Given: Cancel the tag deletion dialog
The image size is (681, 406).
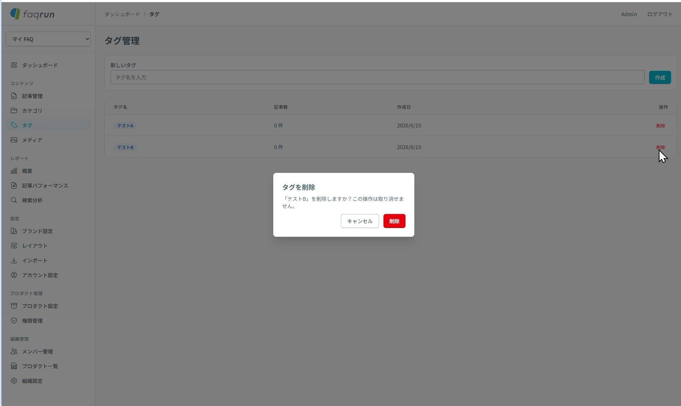Looking at the screenshot, I should click(x=360, y=221).
